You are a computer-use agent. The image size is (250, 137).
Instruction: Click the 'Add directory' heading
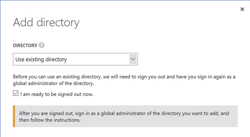tap(46, 23)
